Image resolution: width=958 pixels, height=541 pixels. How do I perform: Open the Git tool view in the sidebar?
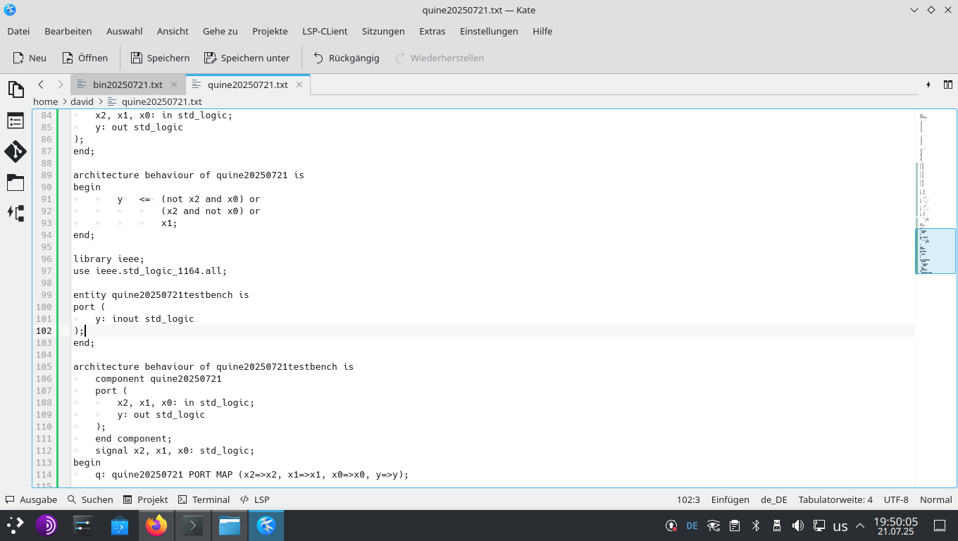click(15, 151)
